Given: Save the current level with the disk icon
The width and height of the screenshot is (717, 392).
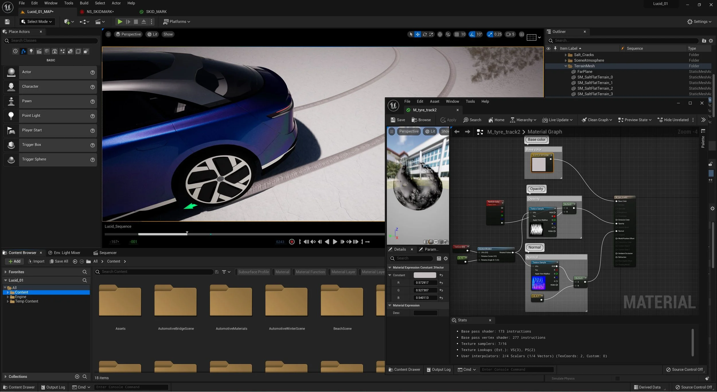Looking at the screenshot, I should pyautogui.click(x=7, y=22).
